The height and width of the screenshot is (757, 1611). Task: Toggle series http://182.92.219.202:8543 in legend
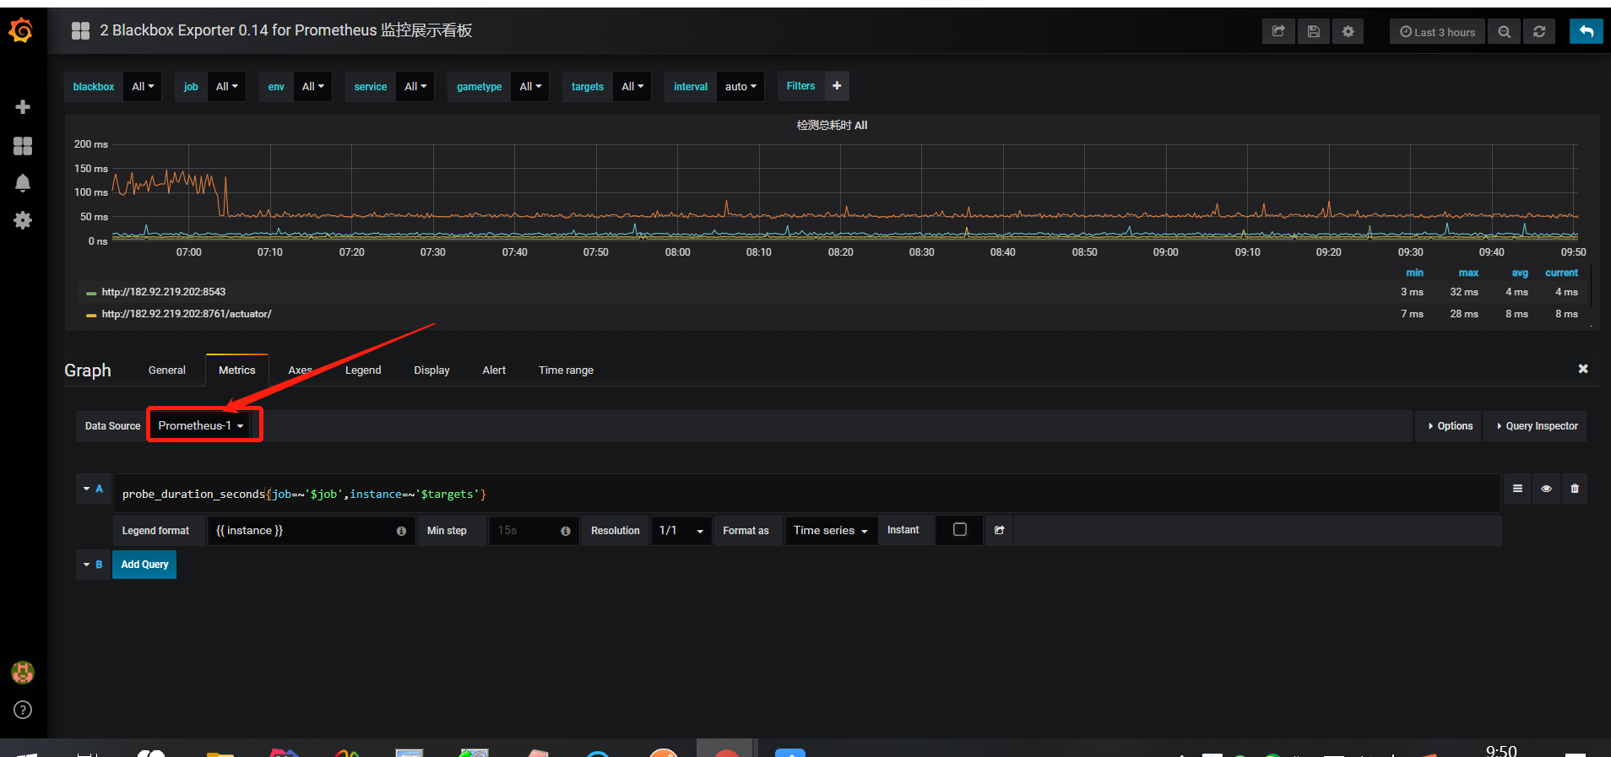[x=164, y=292]
